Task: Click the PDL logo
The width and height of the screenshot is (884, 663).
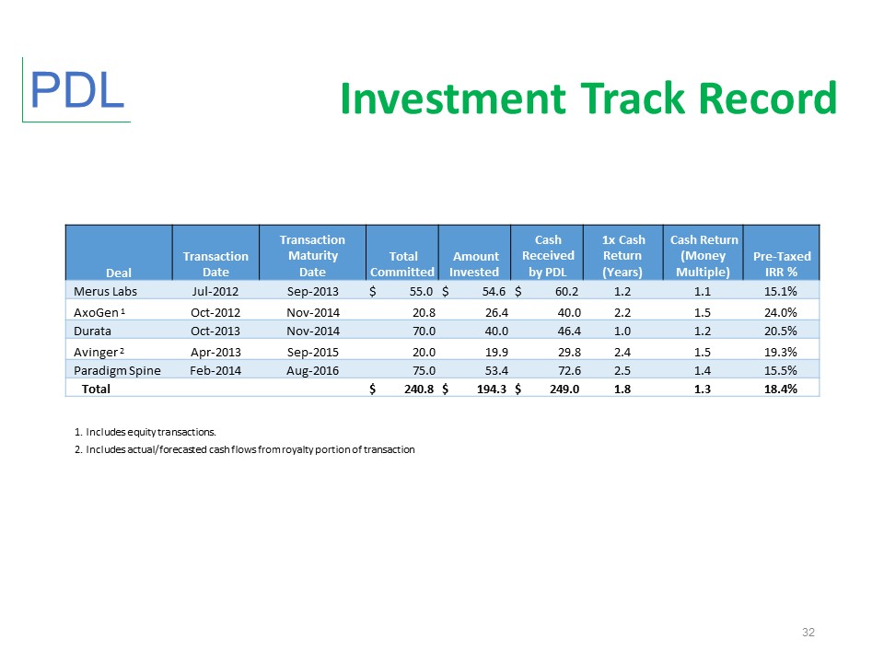Action: coord(77,89)
